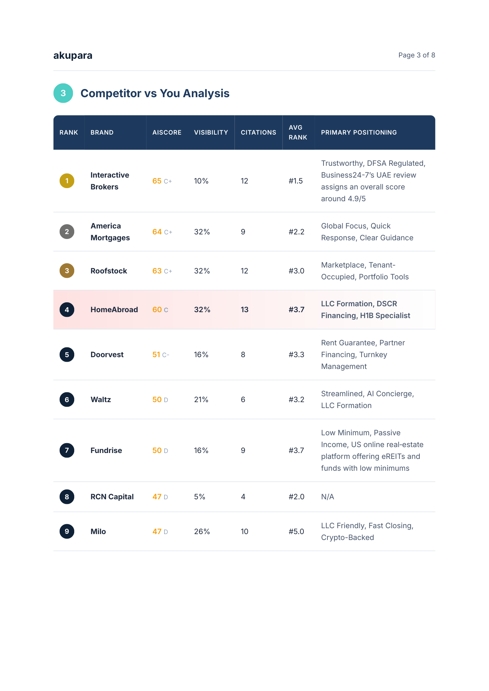Click the RCN Capital brand name
The image size is (489, 691).
[112, 497]
